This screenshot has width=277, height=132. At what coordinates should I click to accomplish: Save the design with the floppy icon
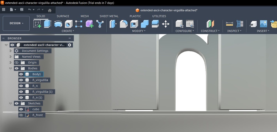(22, 10)
